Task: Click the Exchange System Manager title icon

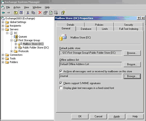Action: tap(3, 2)
